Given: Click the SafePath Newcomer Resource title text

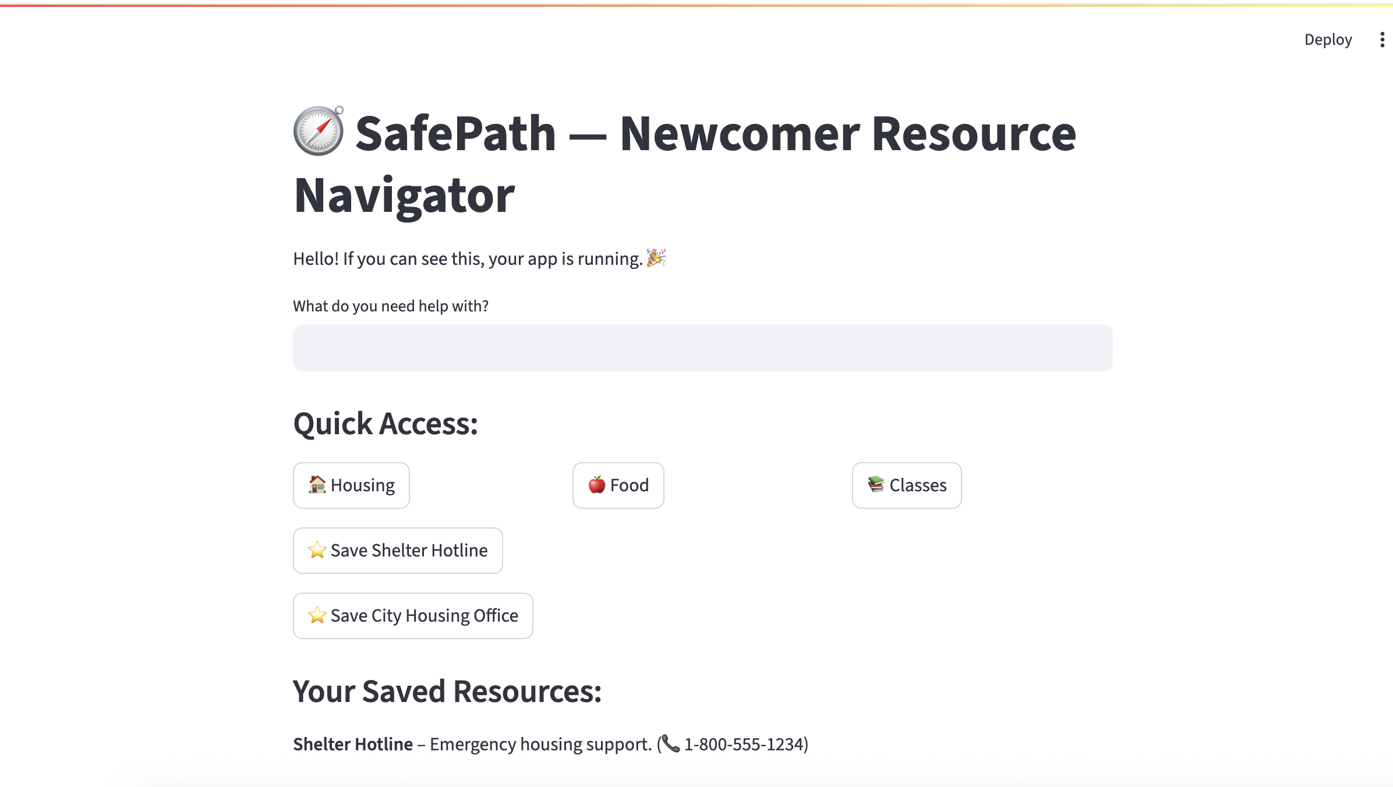Looking at the screenshot, I should pos(685,134).
